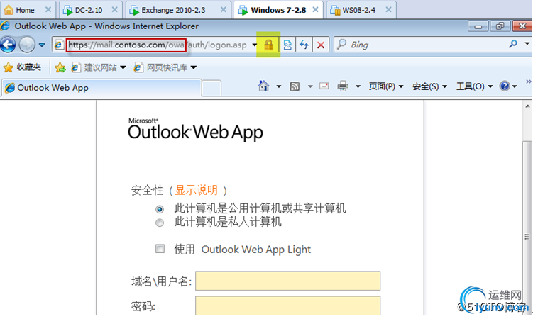Click the IE icon in title bar
The height and width of the screenshot is (319, 533).
point(5,26)
